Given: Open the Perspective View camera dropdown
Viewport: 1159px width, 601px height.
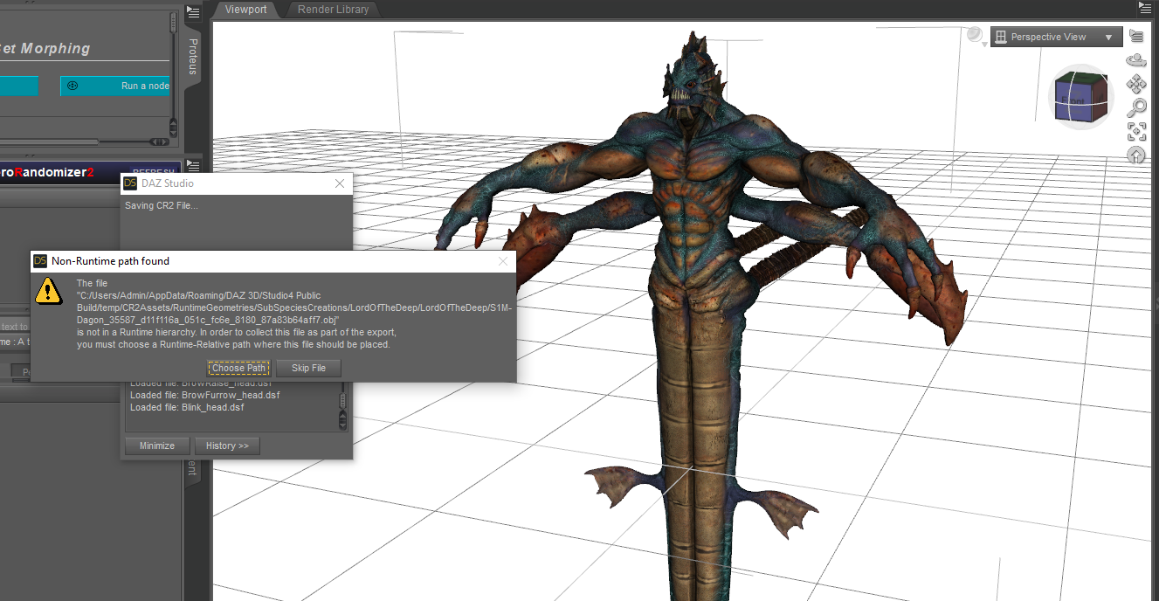Looking at the screenshot, I should pos(1057,37).
